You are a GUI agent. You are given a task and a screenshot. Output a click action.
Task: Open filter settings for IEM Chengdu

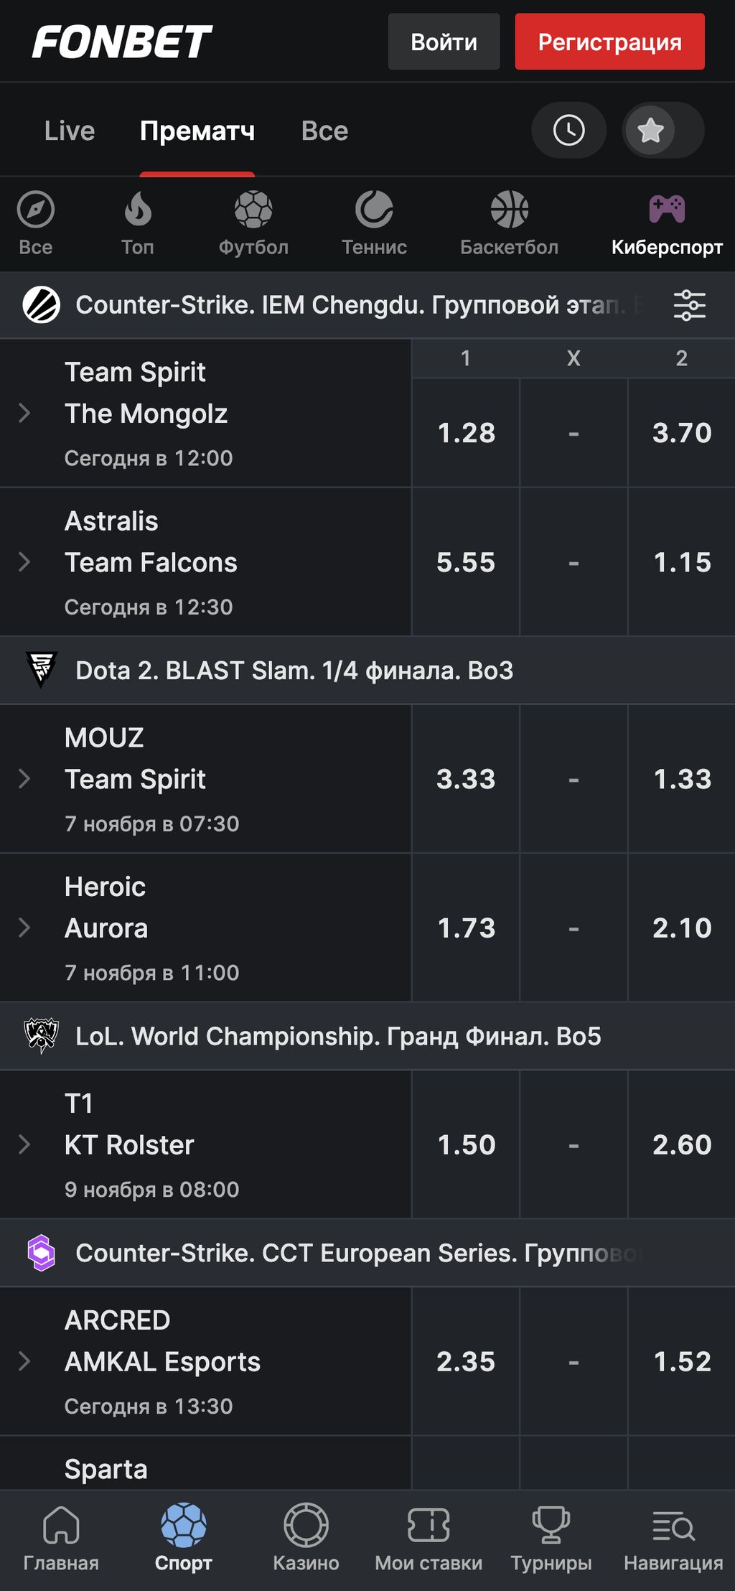point(689,305)
